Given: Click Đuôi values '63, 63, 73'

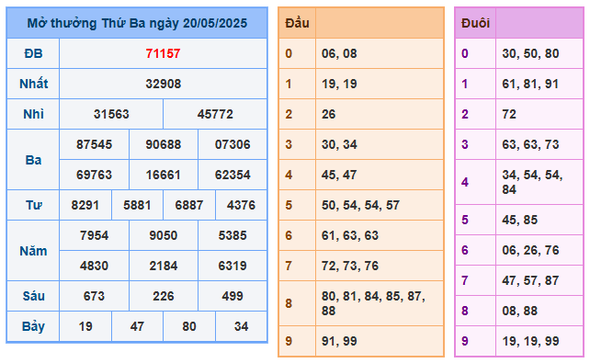Looking at the screenshot, I should [x=530, y=144].
